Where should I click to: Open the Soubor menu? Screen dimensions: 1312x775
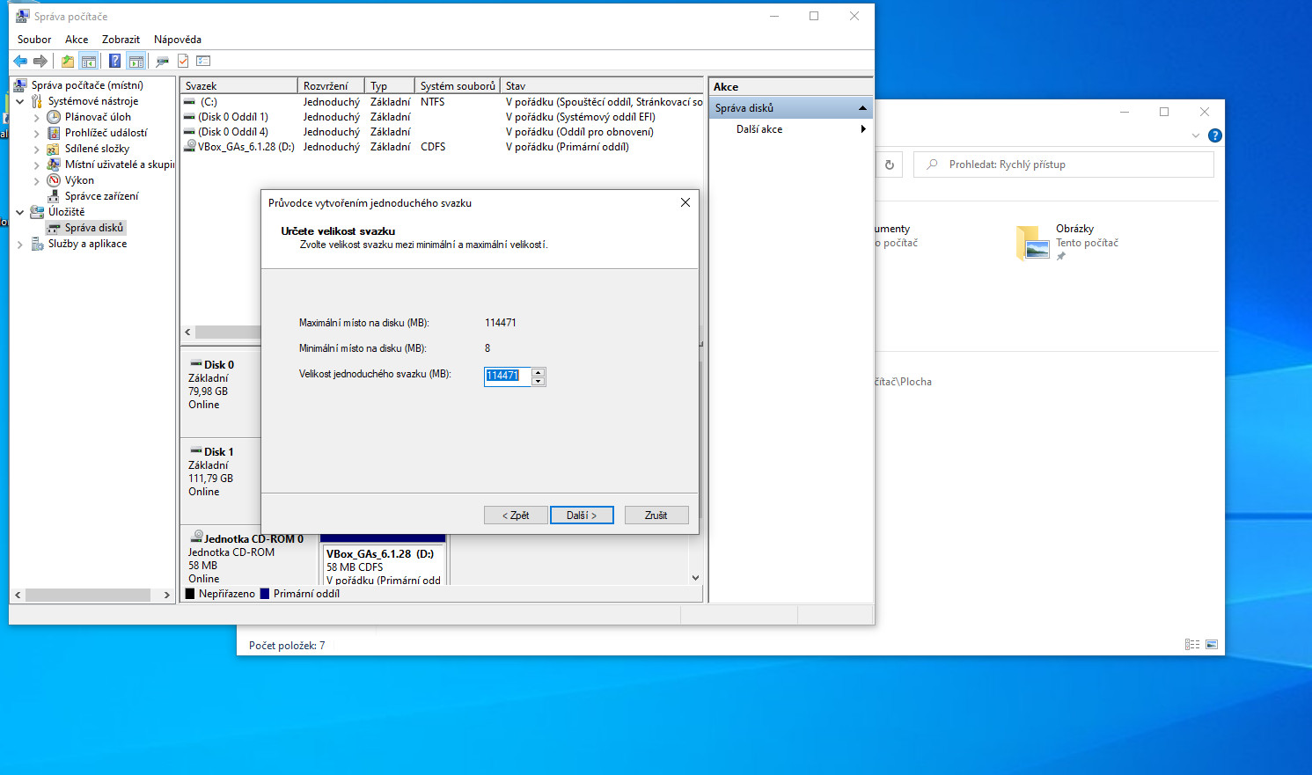(34, 40)
